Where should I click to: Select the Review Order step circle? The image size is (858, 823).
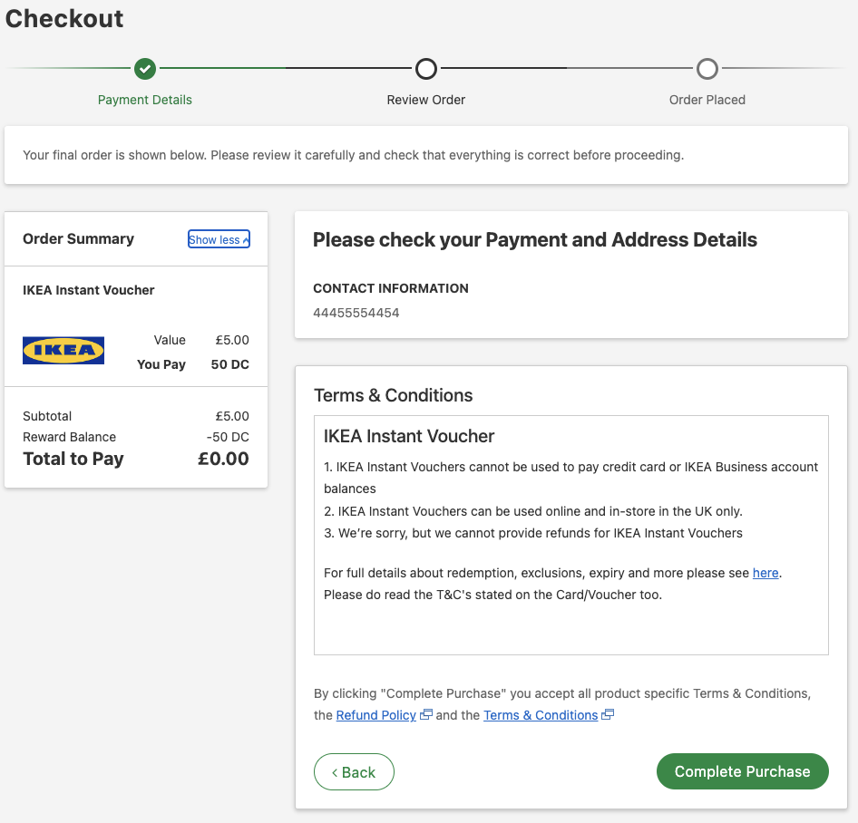coord(425,68)
